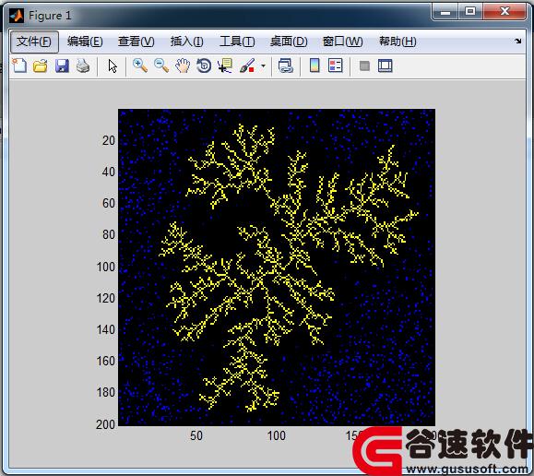Close the Figure 1 window
Image resolution: width=534 pixels, height=476 pixels.
point(504,12)
